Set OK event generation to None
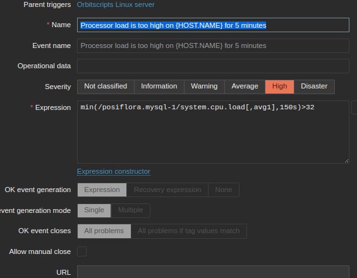The width and height of the screenshot is (357, 278). click(x=224, y=190)
